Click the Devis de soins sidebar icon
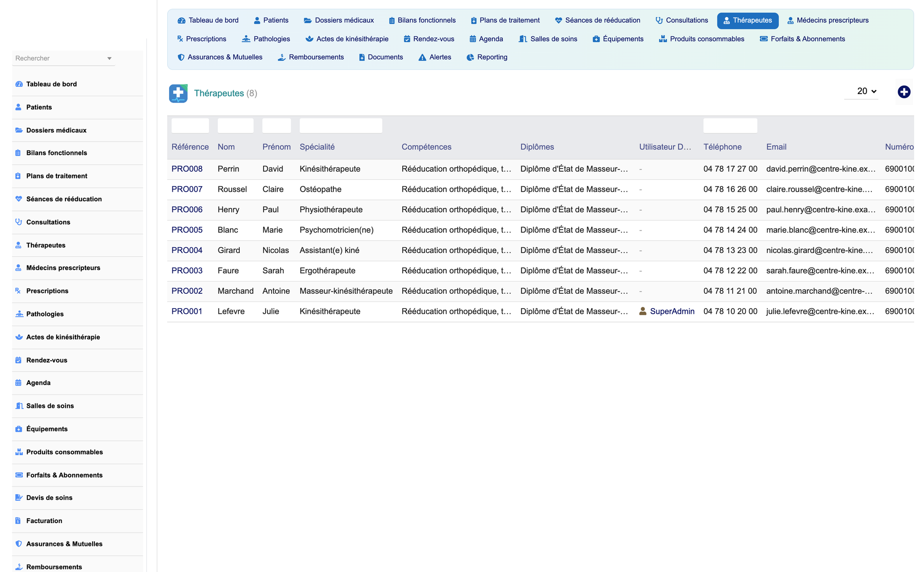This screenshot has height=572, width=924. tap(19, 498)
